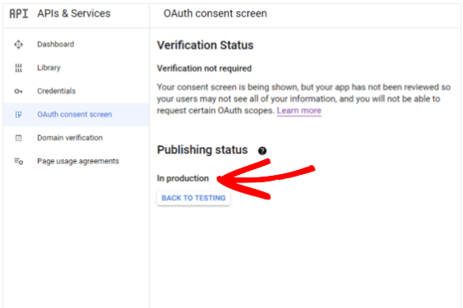Click the In production status text
The width and height of the screenshot is (463, 308).
[183, 178]
